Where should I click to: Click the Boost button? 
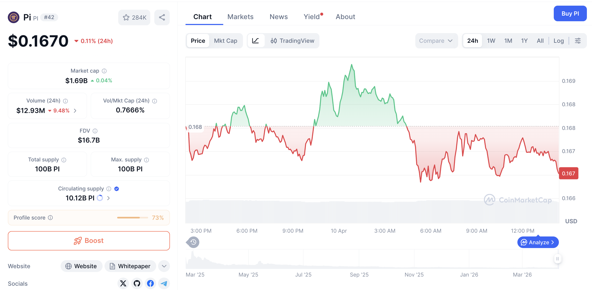click(89, 241)
